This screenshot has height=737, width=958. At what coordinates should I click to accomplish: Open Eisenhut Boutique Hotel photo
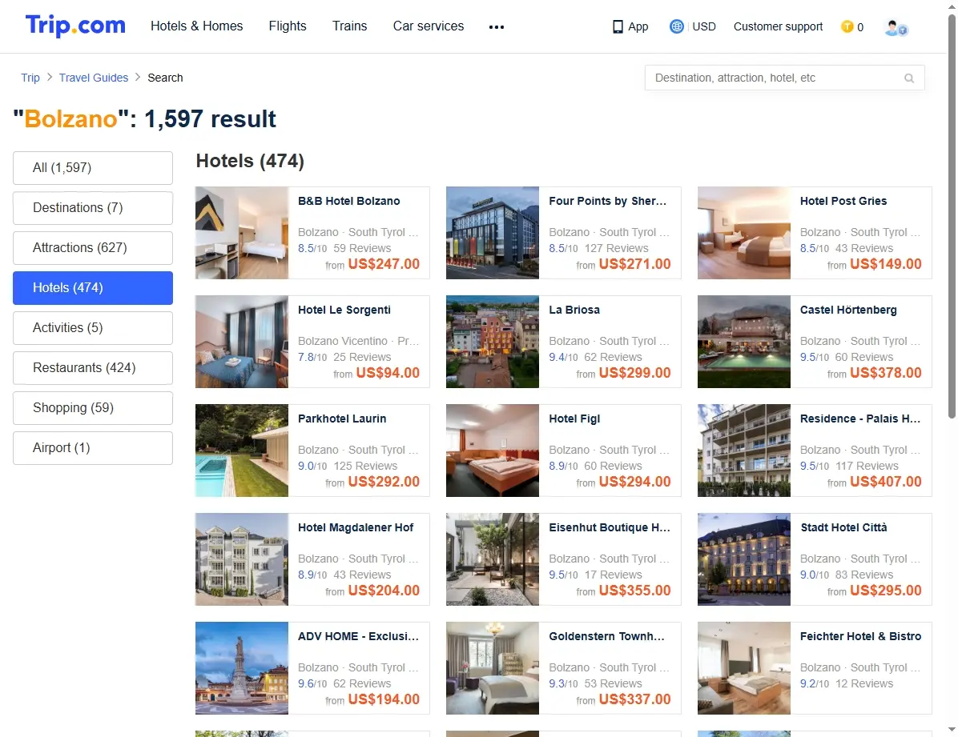[x=493, y=559]
